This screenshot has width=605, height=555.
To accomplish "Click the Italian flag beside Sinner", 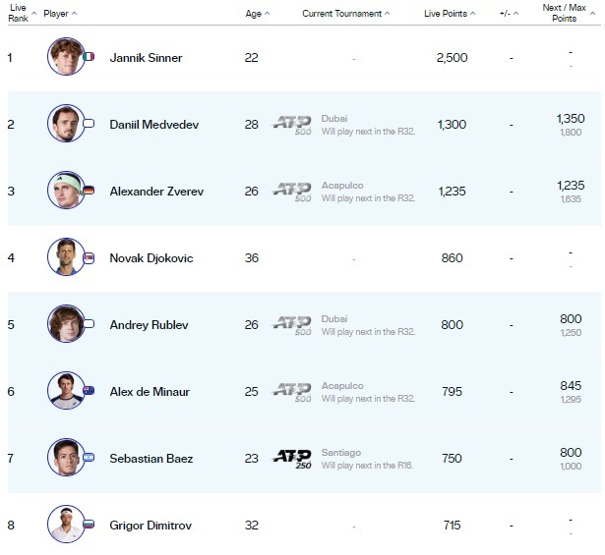I will pos(90,57).
